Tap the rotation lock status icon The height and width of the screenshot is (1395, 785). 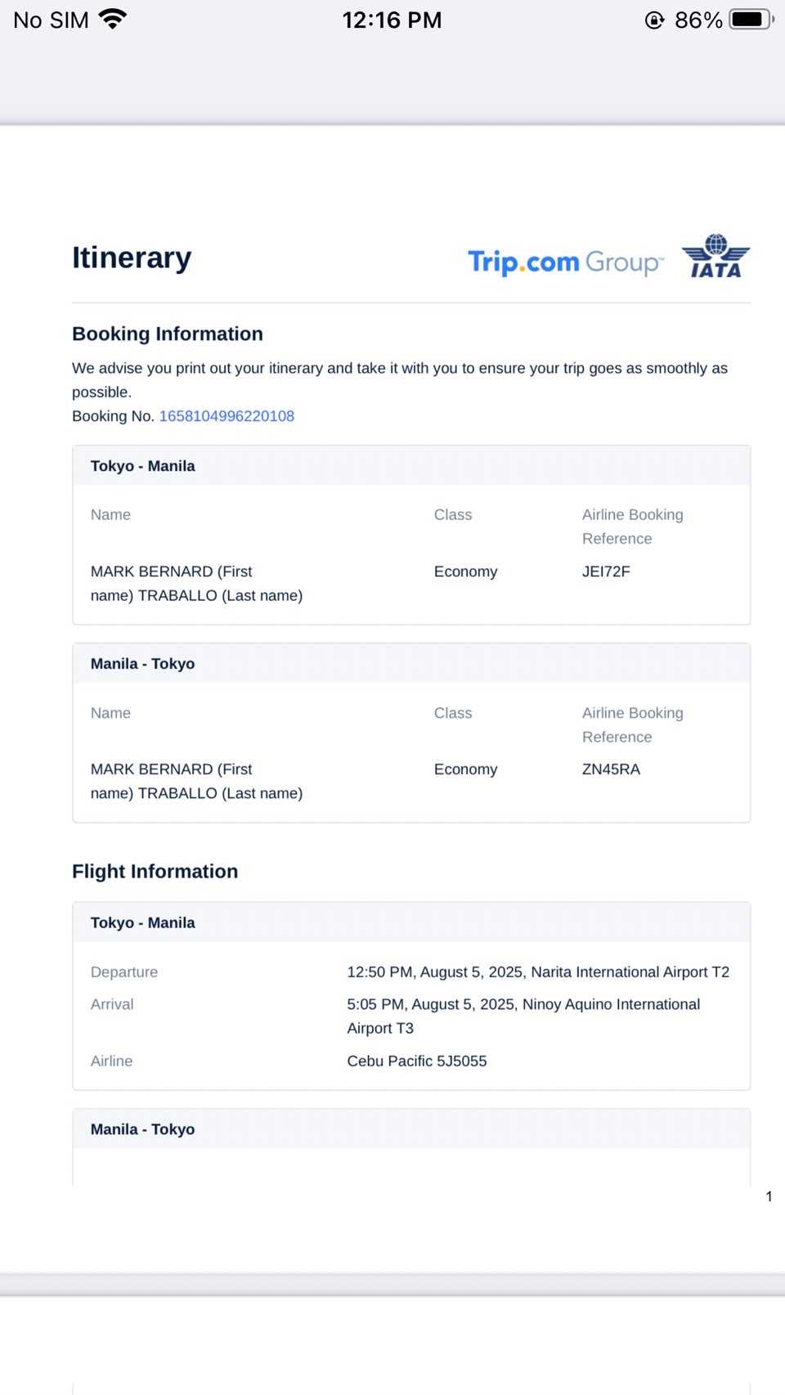coord(654,20)
